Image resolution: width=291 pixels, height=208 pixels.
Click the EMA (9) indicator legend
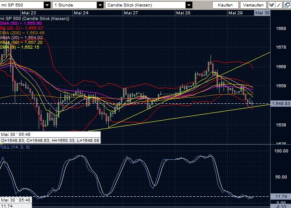tap(20, 47)
